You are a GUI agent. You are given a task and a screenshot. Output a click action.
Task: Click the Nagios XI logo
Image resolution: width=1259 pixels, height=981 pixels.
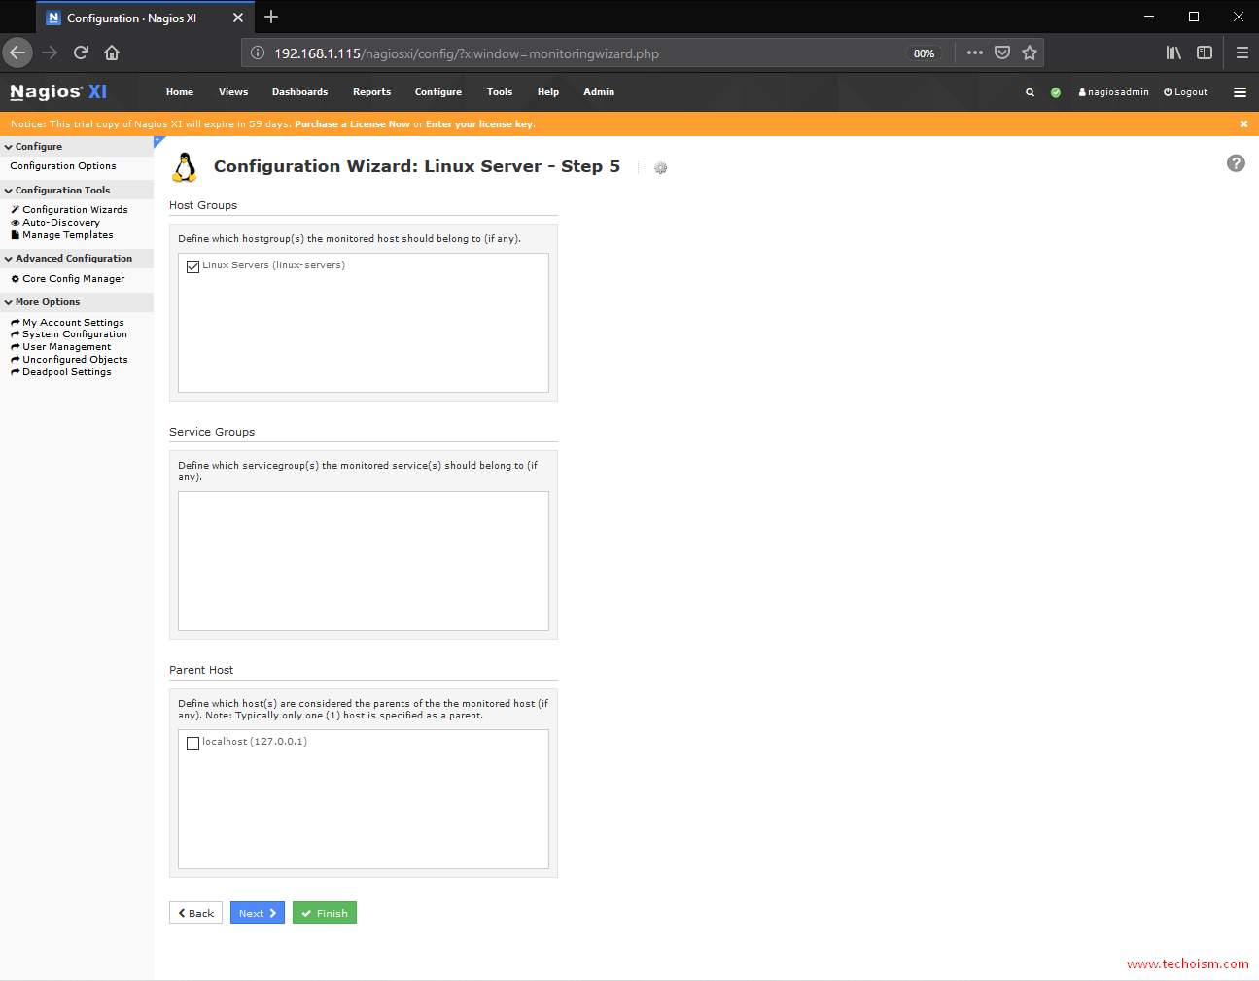pyautogui.click(x=58, y=91)
